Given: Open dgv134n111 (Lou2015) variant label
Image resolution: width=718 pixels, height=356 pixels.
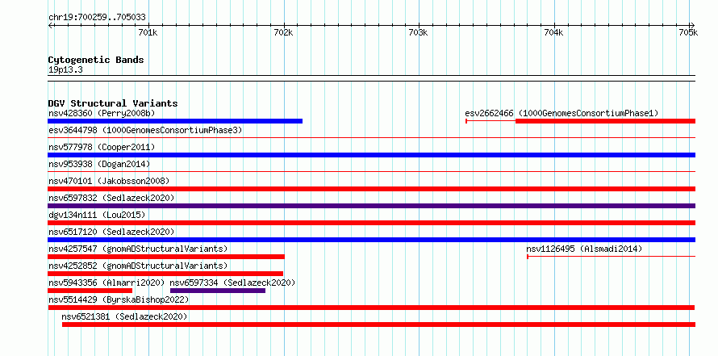Looking at the screenshot, I should (x=97, y=215).
